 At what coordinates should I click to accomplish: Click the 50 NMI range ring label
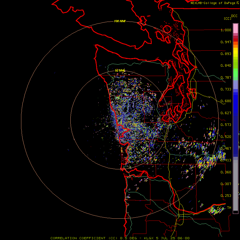pos(120,71)
